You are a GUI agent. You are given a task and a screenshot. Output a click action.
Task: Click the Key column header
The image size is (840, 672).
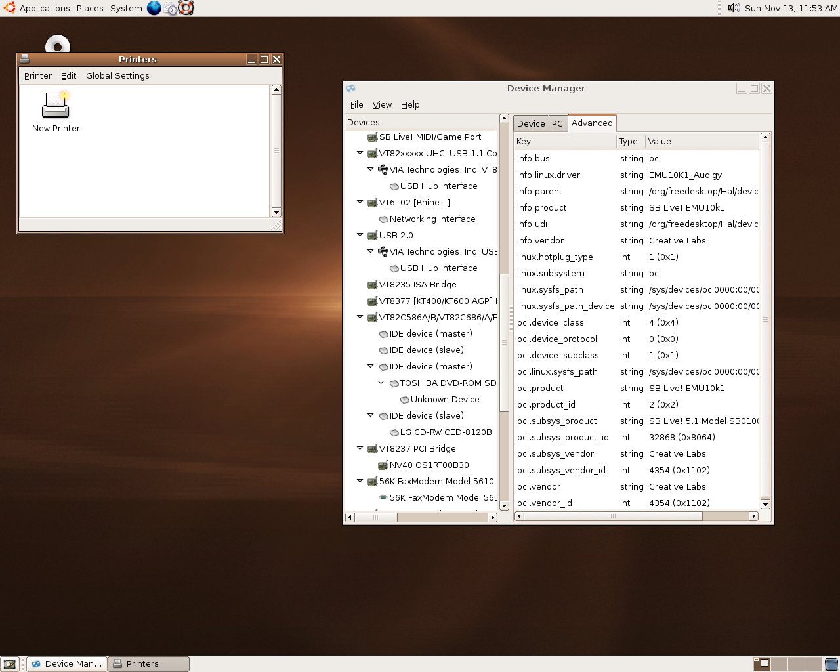pyautogui.click(x=566, y=142)
